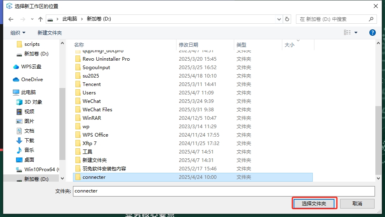
Task: Click the 音乐 music note icon
Action: (x=19, y=150)
